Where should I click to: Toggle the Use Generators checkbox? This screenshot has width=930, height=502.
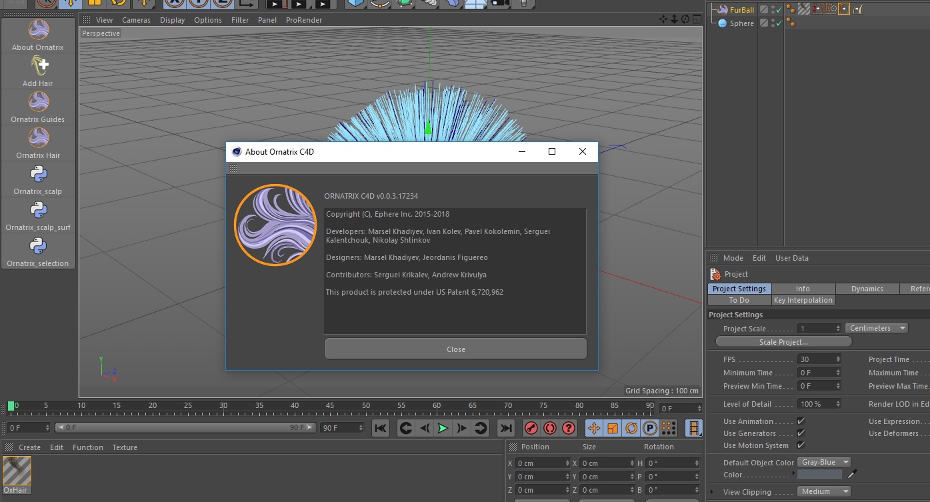pyautogui.click(x=801, y=433)
